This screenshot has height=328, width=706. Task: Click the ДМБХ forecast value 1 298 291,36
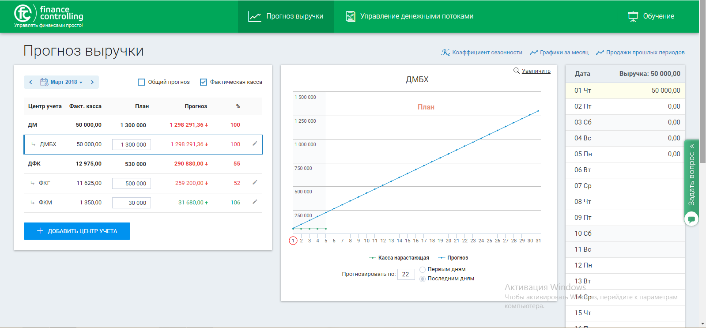187,144
